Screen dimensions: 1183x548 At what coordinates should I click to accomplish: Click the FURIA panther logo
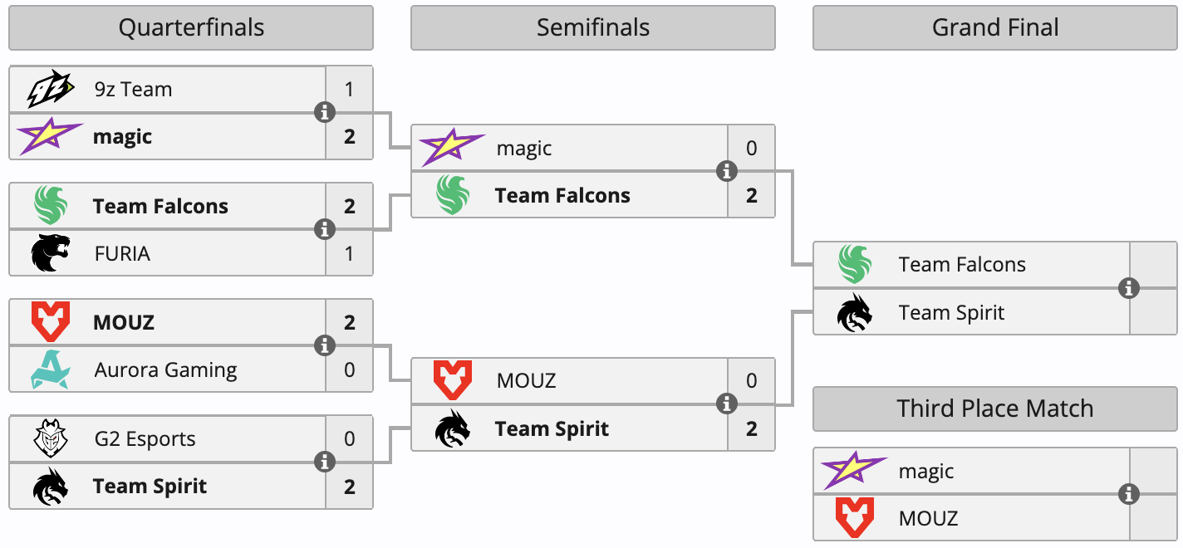coord(51,253)
